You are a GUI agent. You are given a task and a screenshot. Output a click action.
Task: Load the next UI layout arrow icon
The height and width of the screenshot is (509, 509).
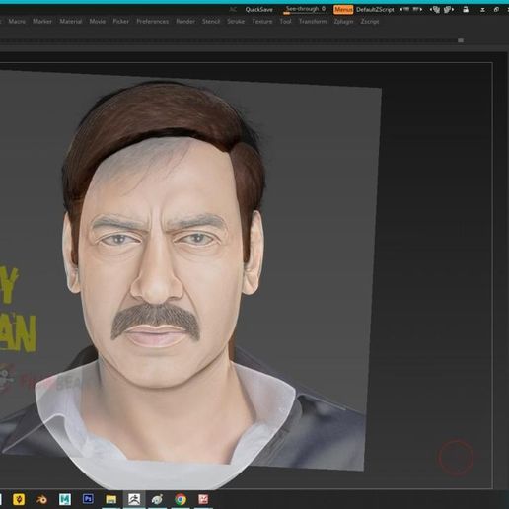coord(417,10)
